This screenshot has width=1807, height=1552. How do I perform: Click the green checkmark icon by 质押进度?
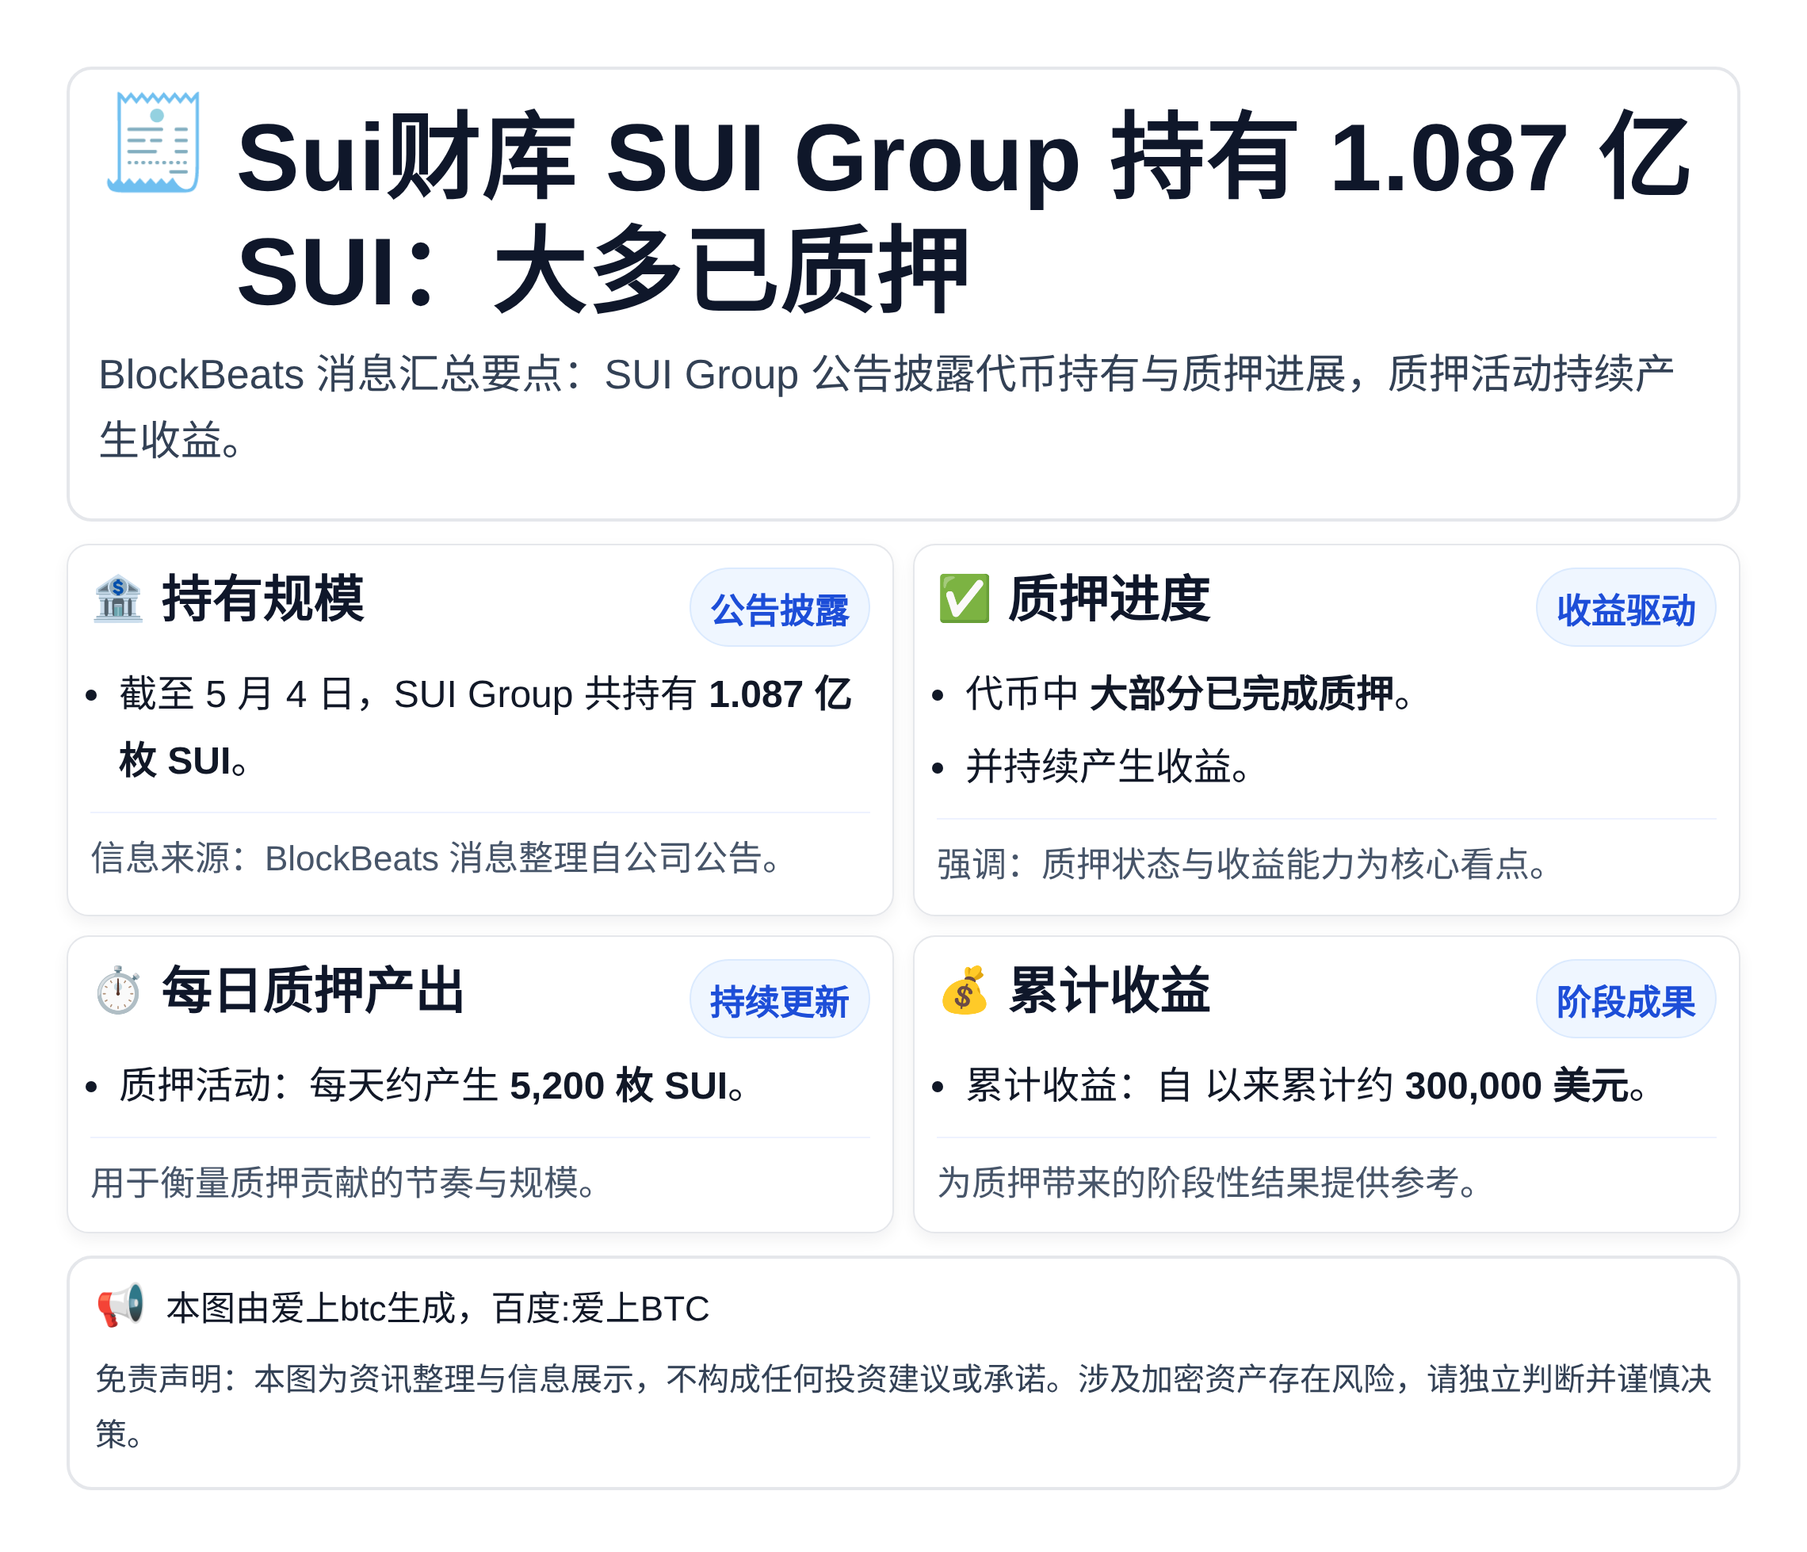click(964, 598)
